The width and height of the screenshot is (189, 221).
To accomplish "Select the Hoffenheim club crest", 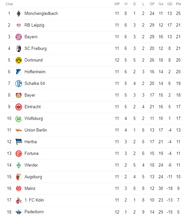I will [x=19, y=72].
